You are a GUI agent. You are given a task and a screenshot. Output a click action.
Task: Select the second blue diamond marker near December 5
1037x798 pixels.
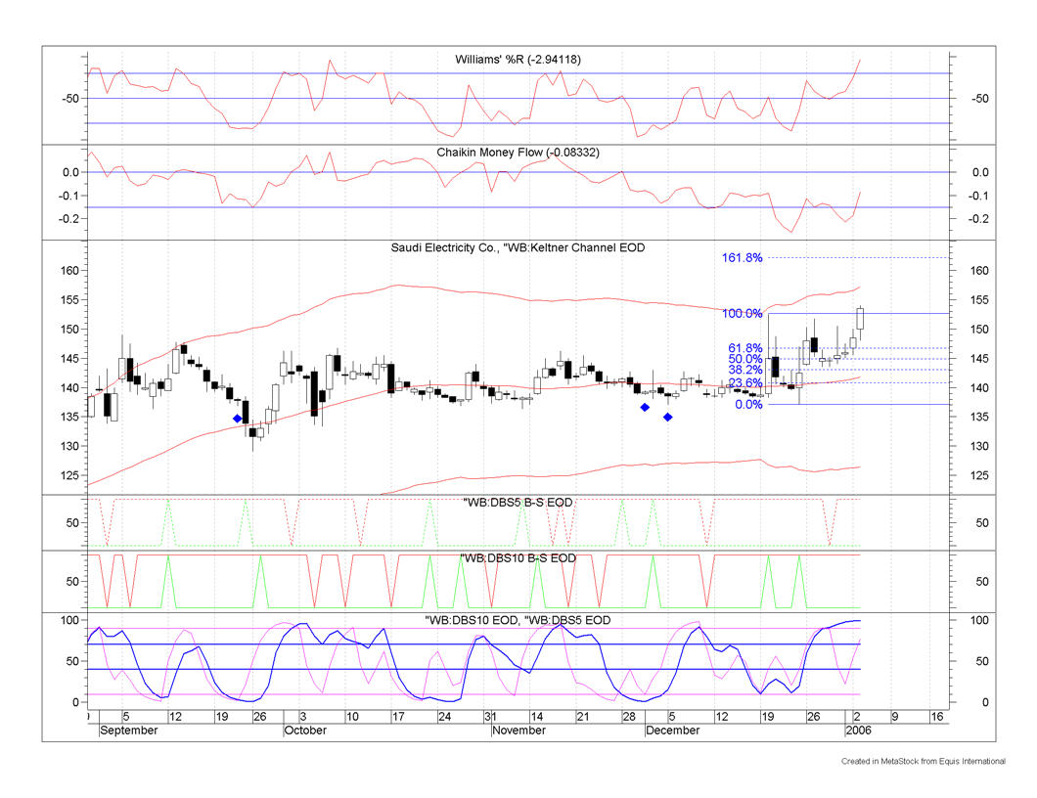[x=668, y=417]
